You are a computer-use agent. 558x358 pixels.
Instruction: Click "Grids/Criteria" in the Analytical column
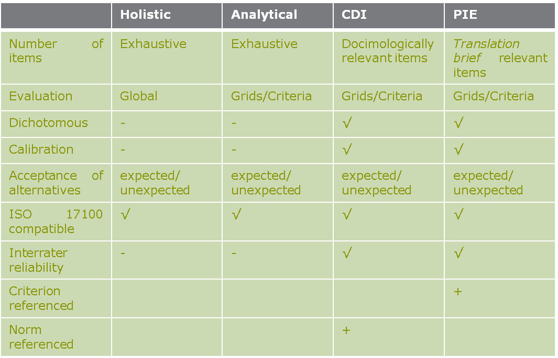271,96
